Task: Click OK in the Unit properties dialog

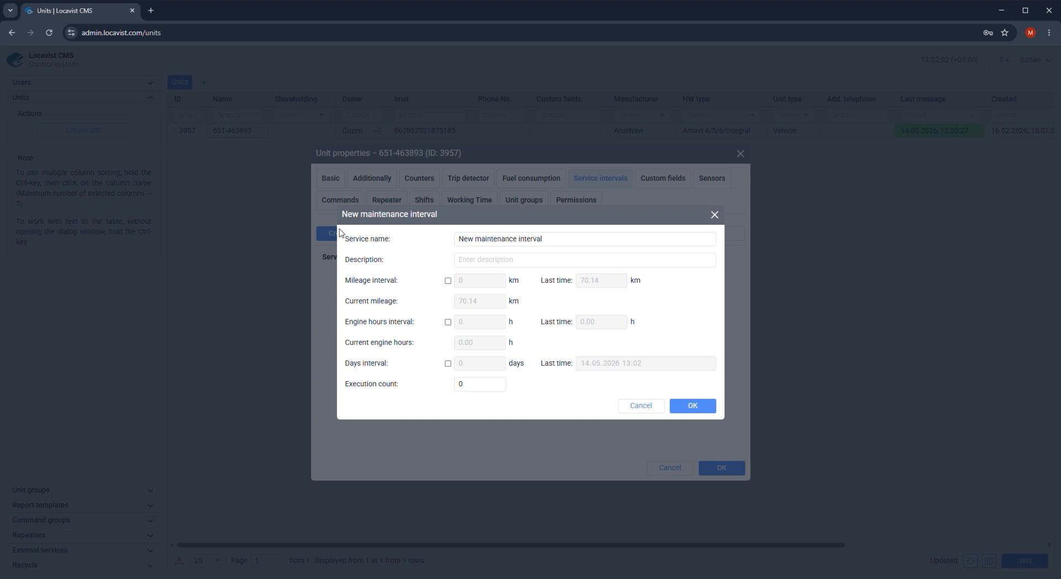Action: 721,468
